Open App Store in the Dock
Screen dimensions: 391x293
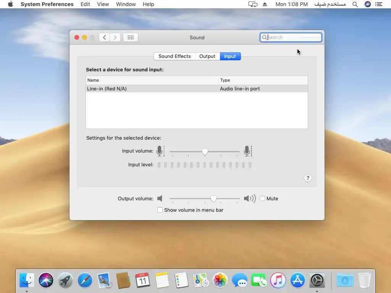point(297,280)
